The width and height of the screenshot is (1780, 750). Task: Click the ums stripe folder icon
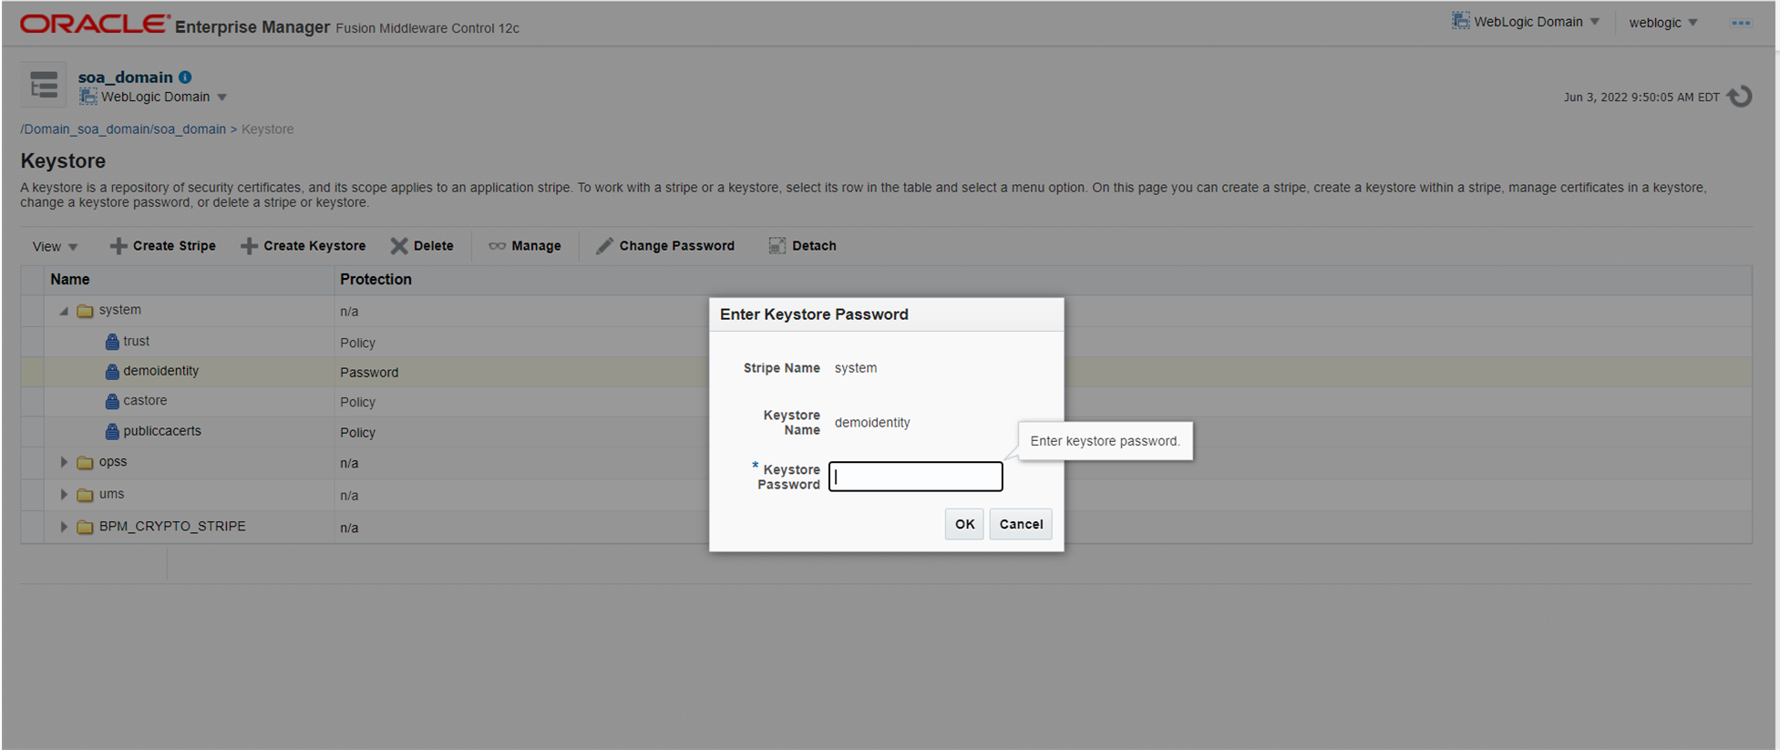pos(86,495)
